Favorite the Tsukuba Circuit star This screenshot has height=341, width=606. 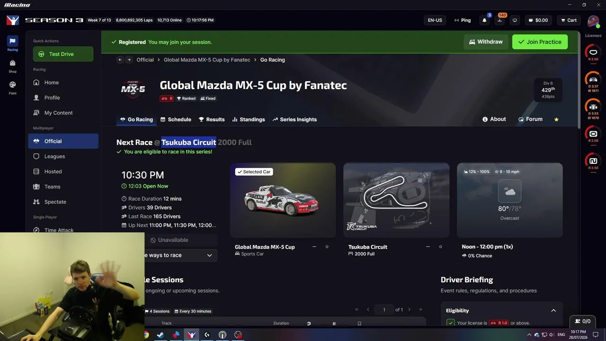click(x=440, y=247)
